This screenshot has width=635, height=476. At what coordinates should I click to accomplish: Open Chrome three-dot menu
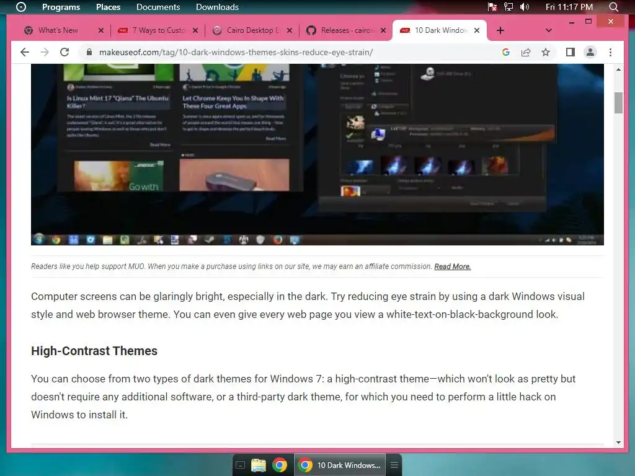(x=610, y=52)
